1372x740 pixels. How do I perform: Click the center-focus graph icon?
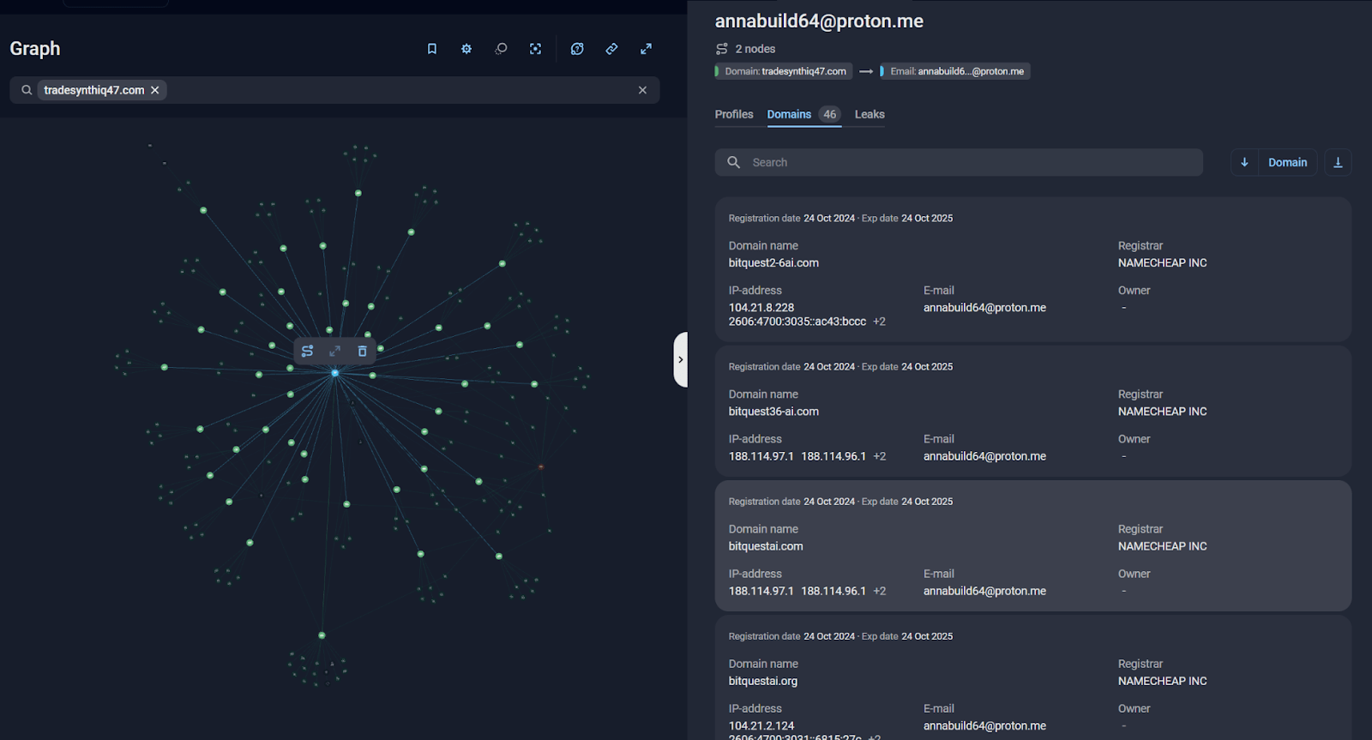535,49
